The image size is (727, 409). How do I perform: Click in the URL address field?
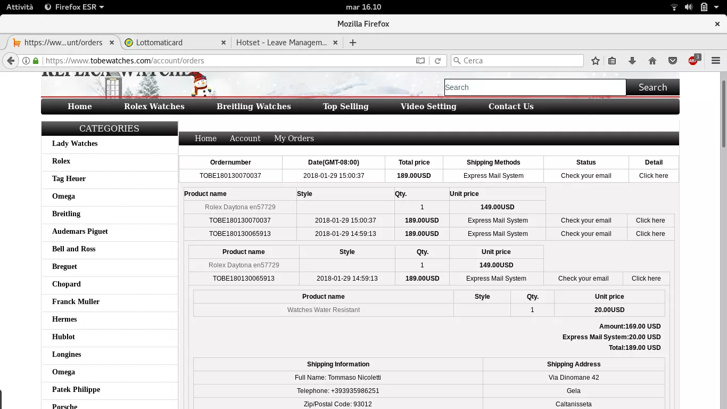[x=229, y=61]
